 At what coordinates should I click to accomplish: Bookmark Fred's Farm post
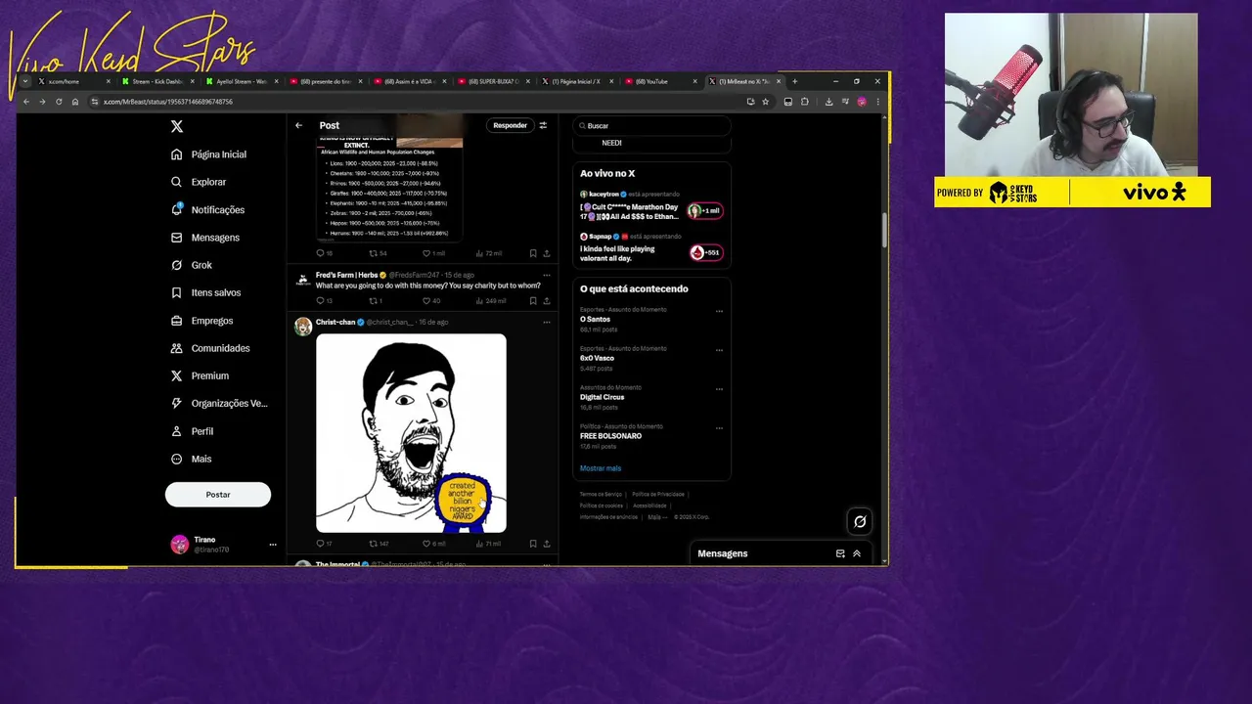point(533,301)
